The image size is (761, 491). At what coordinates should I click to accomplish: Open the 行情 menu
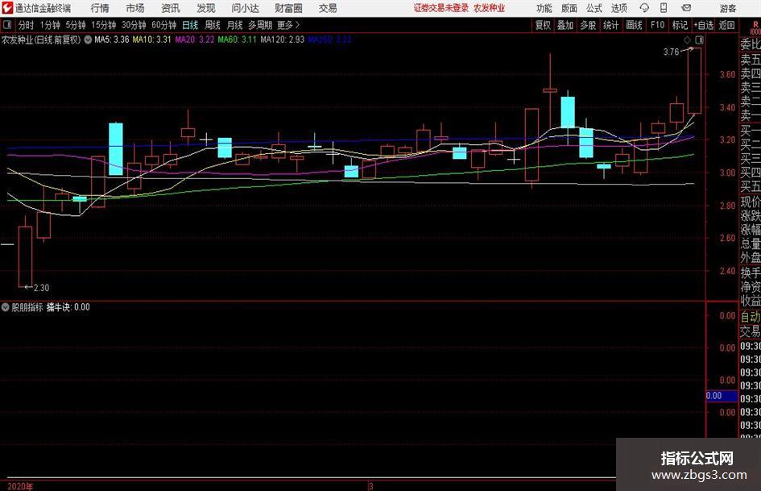100,8
